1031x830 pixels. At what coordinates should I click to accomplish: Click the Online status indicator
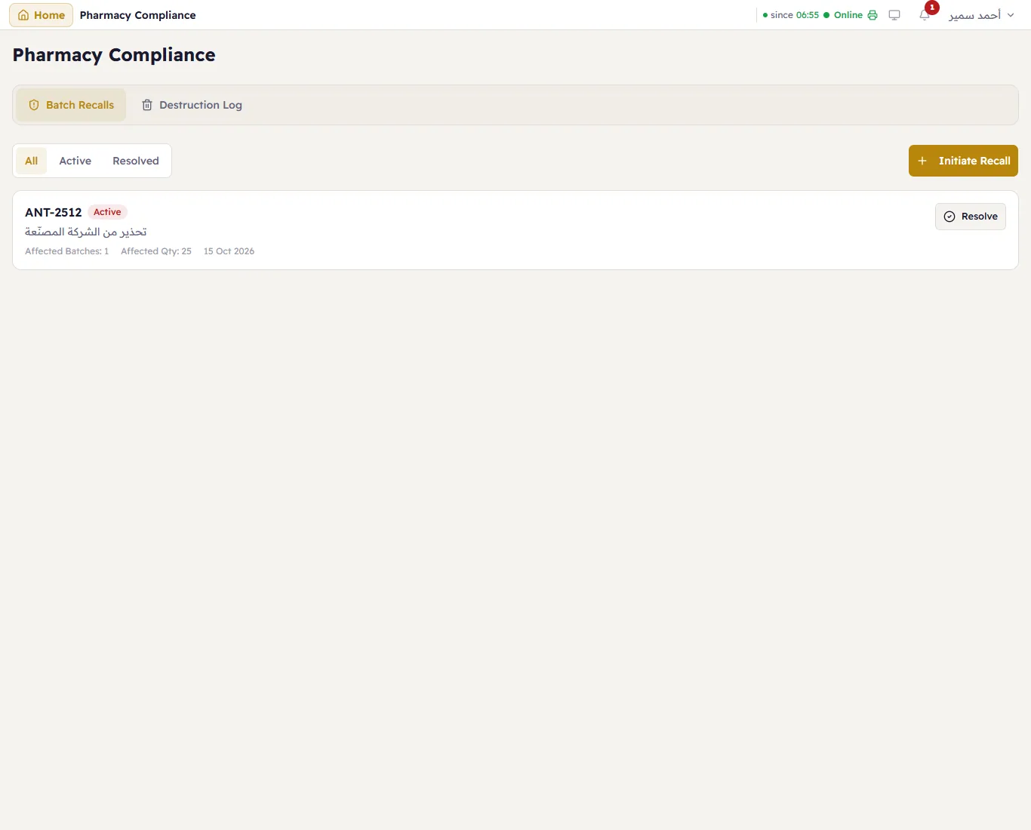pos(843,15)
